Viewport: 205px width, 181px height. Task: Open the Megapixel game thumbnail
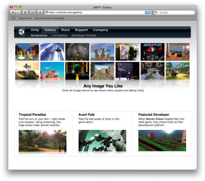click(x=153, y=52)
